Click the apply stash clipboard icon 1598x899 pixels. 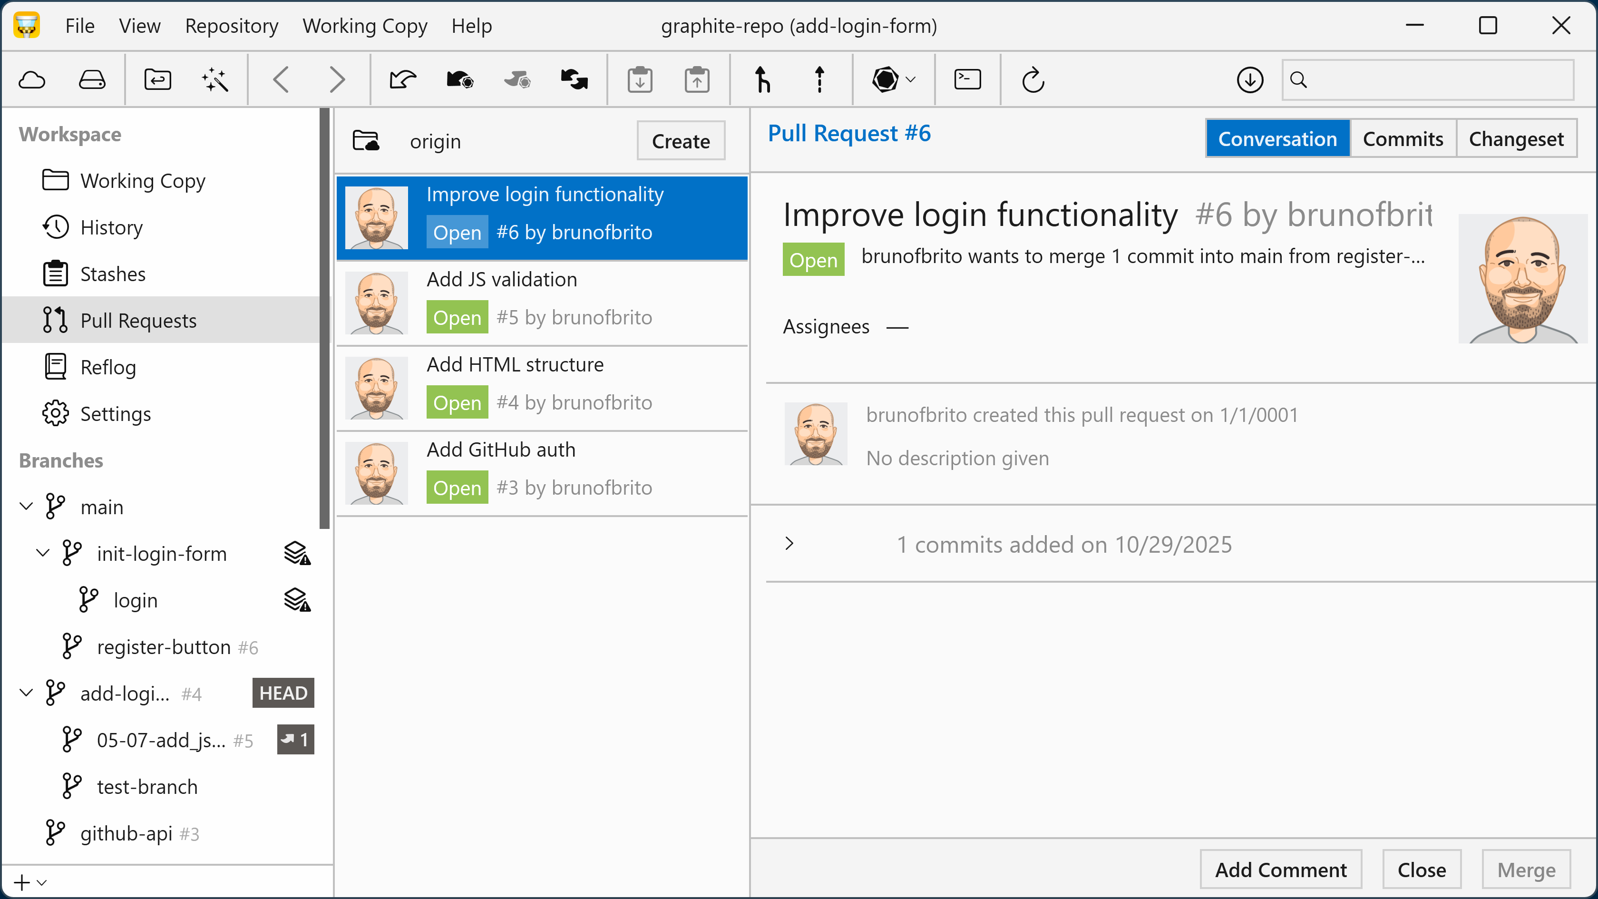click(697, 80)
